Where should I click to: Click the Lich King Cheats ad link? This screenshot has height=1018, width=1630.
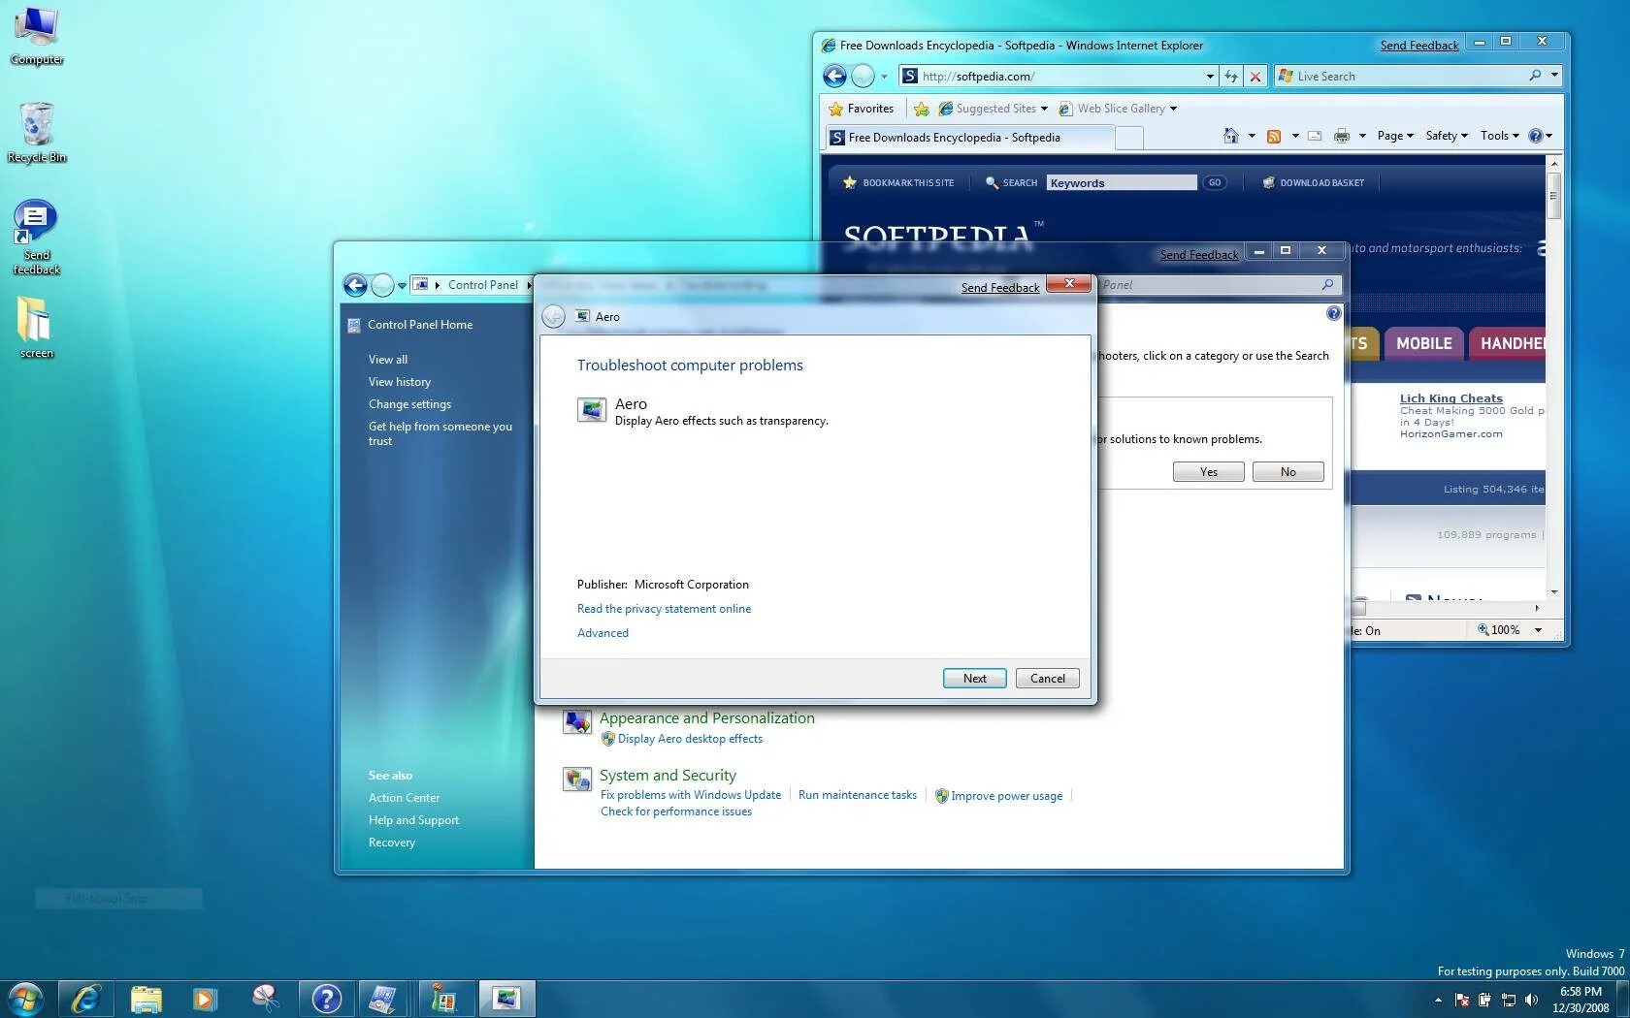1451,398
